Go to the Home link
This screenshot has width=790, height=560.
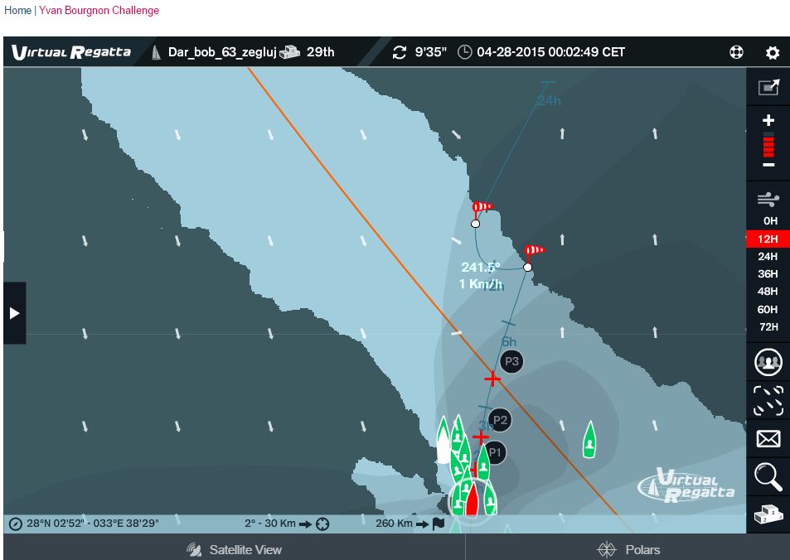click(x=17, y=10)
